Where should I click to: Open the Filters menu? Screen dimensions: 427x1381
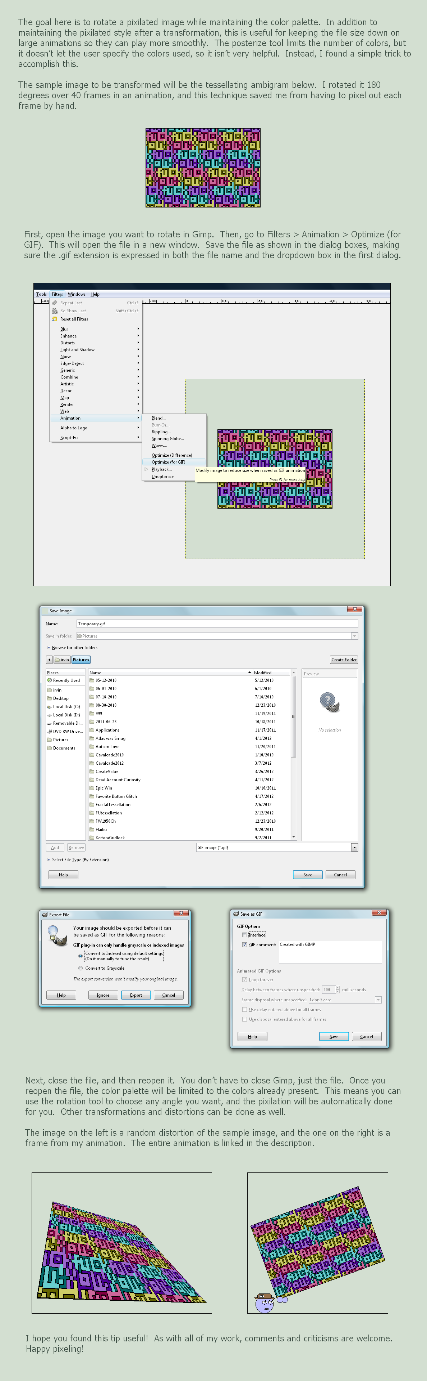coord(57,294)
